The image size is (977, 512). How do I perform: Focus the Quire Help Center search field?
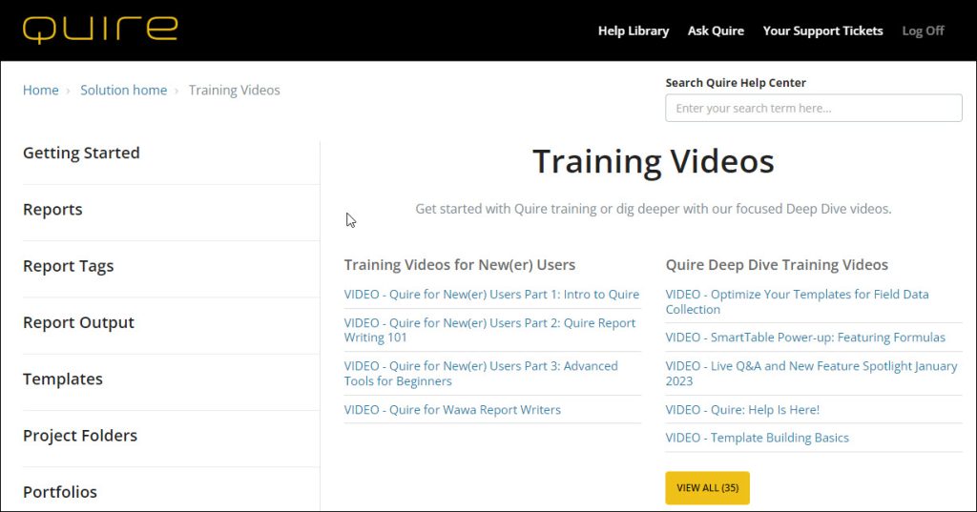(x=813, y=108)
